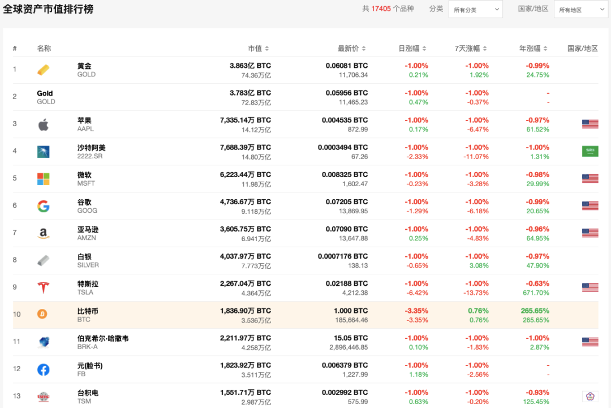This screenshot has width=611, height=408.
Task: Sort by 年涨幅 column header
Action: click(533, 49)
